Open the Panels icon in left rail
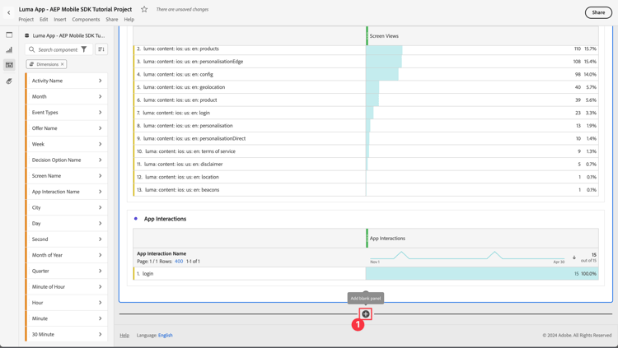The image size is (618, 348). 9,35
